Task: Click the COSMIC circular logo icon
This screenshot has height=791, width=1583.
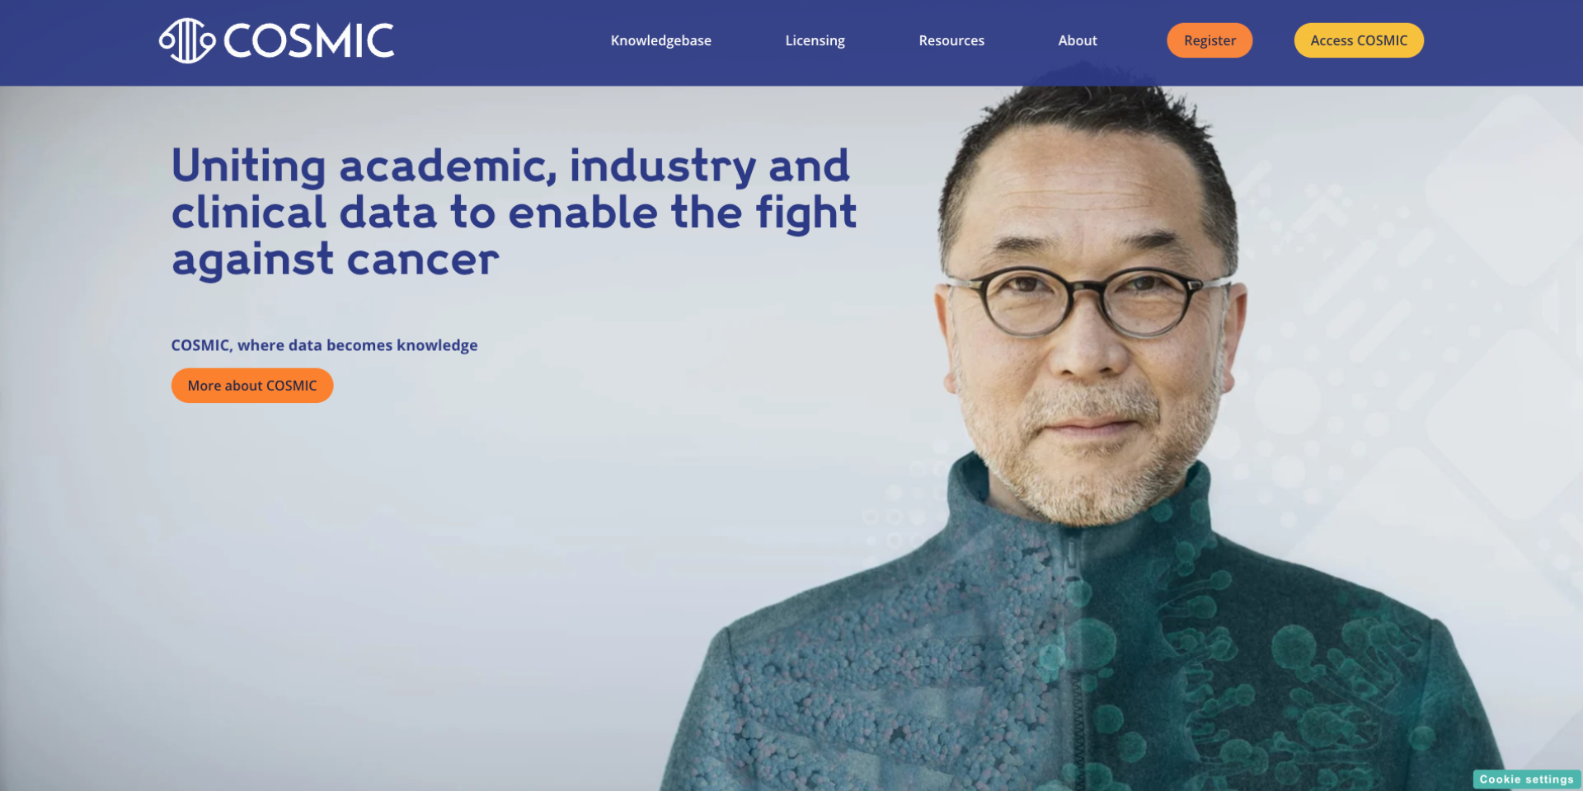Action: tap(187, 40)
